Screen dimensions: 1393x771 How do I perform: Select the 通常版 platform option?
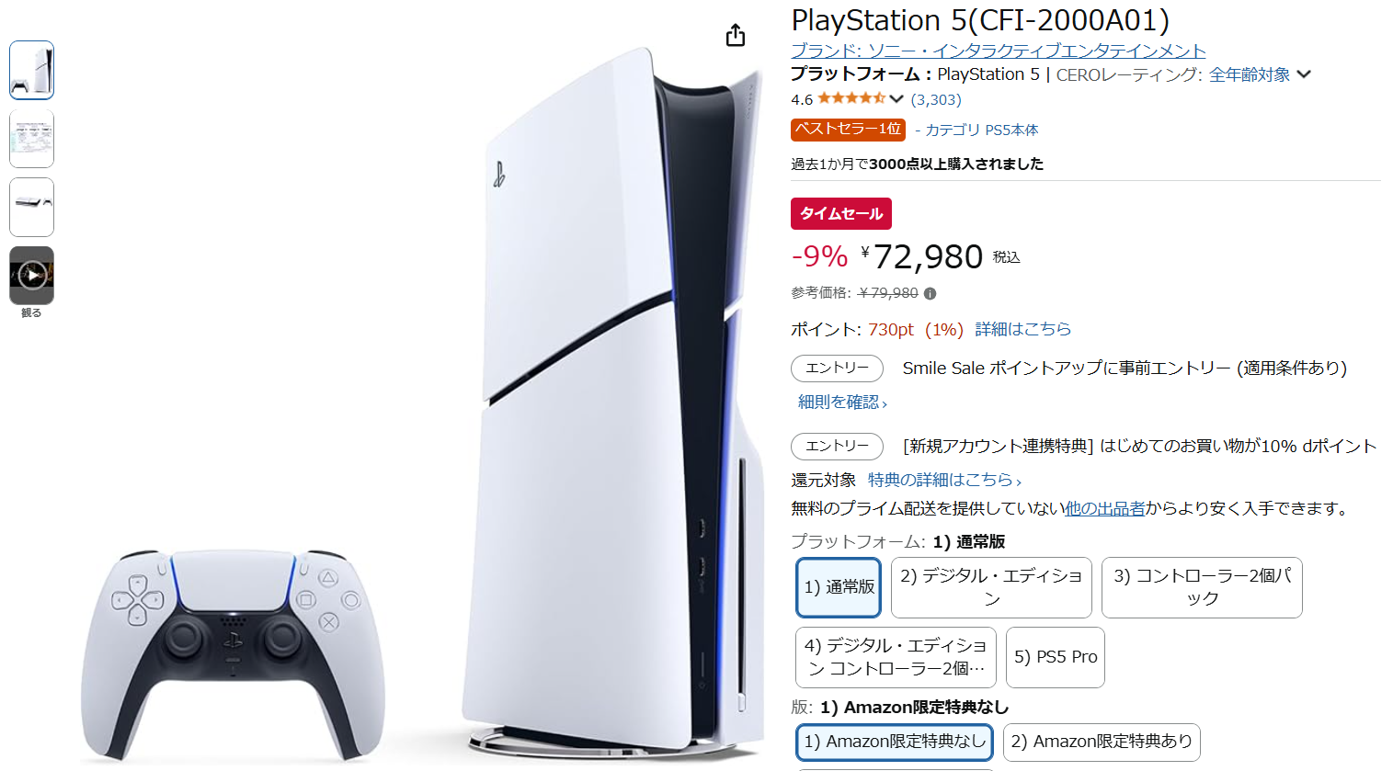coord(839,587)
